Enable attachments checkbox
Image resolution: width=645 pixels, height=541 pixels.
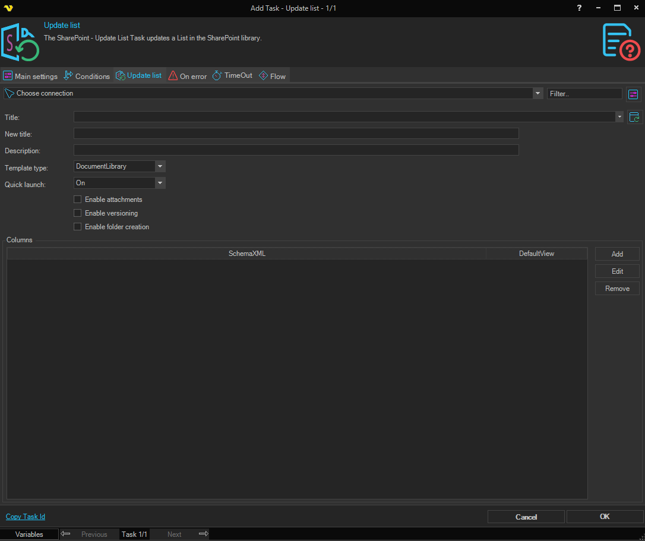coord(77,200)
